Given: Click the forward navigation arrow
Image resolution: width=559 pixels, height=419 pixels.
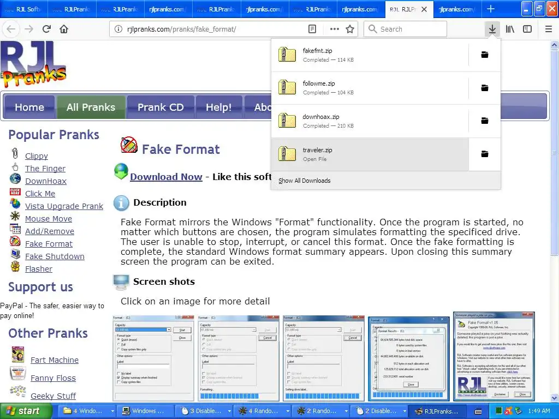Looking at the screenshot, I should (29, 29).
